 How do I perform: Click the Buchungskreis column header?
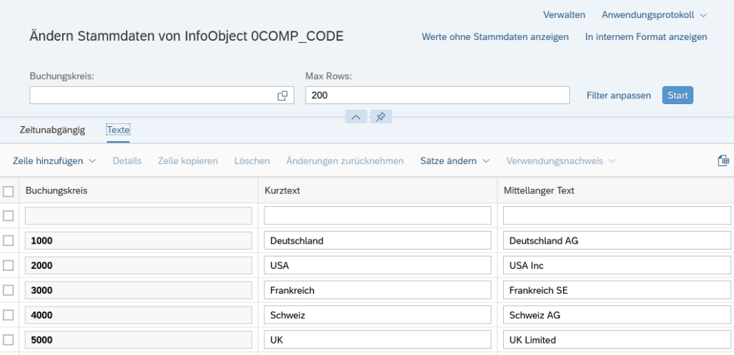click(x=138, y=190)
